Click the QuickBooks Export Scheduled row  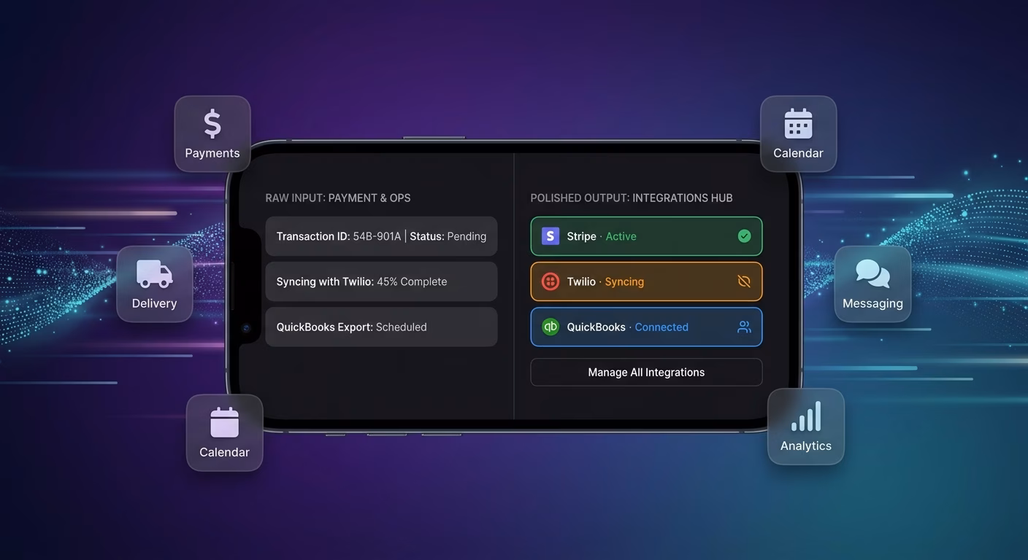[381, 327]
